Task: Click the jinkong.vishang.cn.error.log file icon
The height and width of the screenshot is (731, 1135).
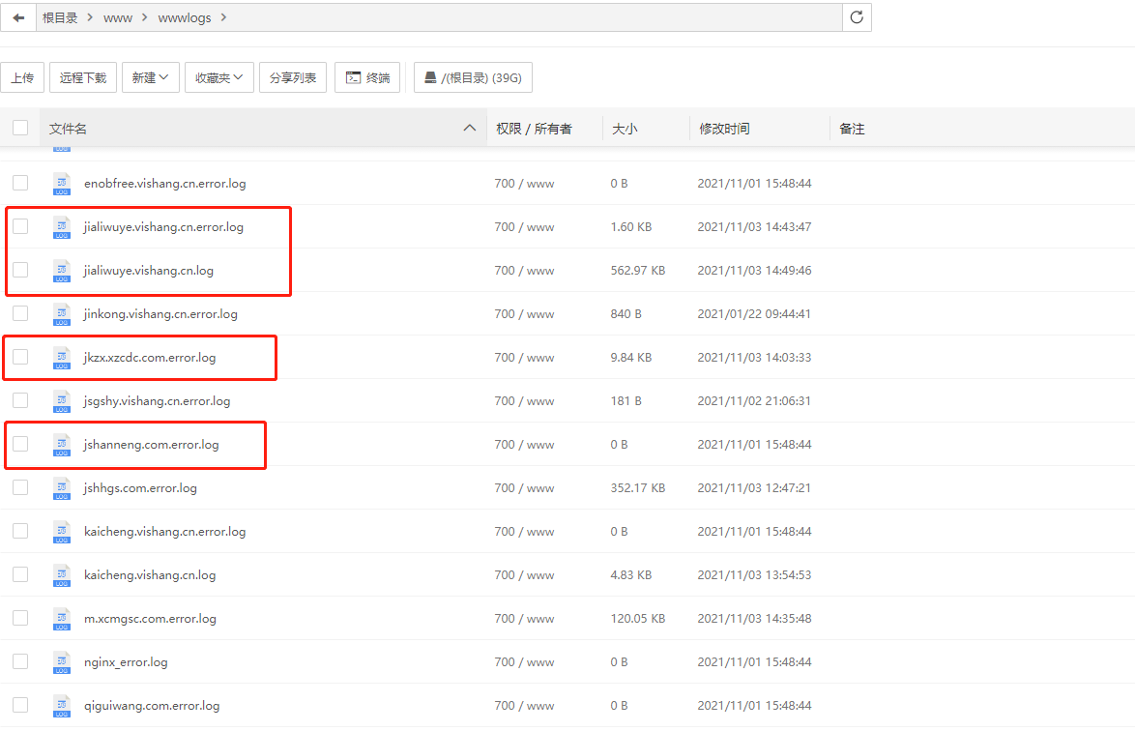Action: [61, 313]
